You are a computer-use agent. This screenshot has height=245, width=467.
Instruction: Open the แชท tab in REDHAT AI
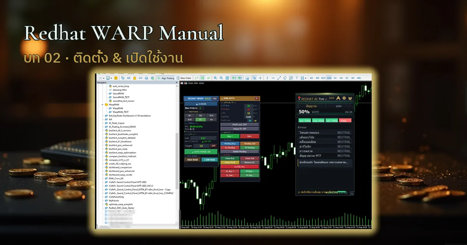coord(339,106)
